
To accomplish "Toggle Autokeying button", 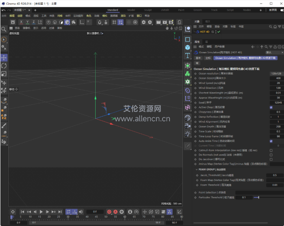I will [115, 212].
